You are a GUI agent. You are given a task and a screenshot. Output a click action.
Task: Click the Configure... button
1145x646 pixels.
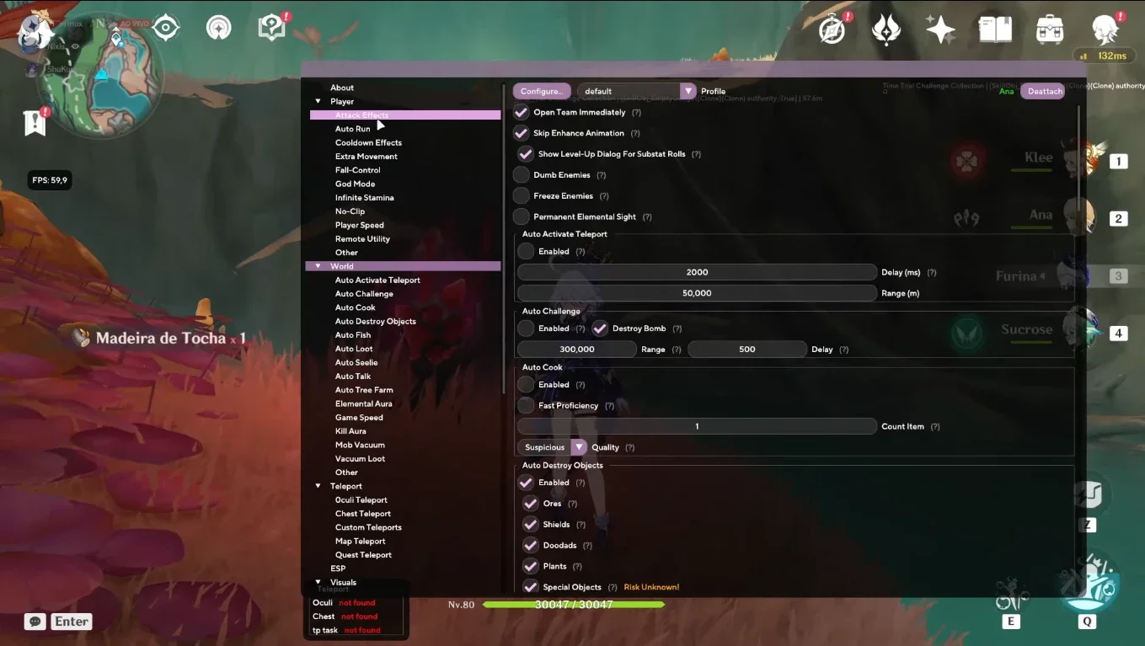point(541,91)
